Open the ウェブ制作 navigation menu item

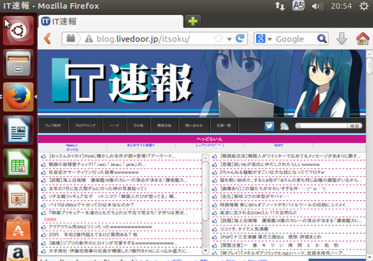(53, 125)
